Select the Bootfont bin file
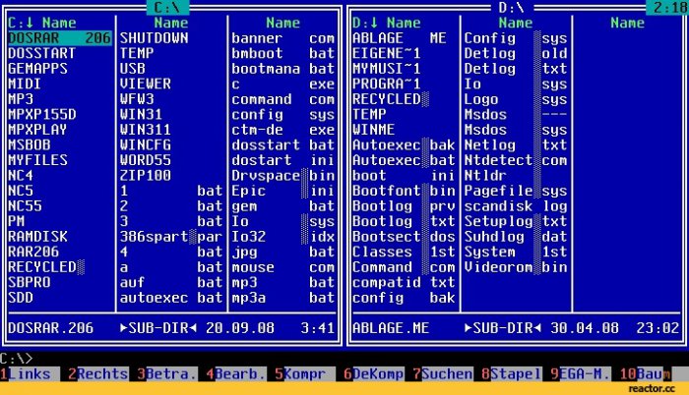Image resolution: width=689 pixels, height=395 pixels. [x=405, y=191]
